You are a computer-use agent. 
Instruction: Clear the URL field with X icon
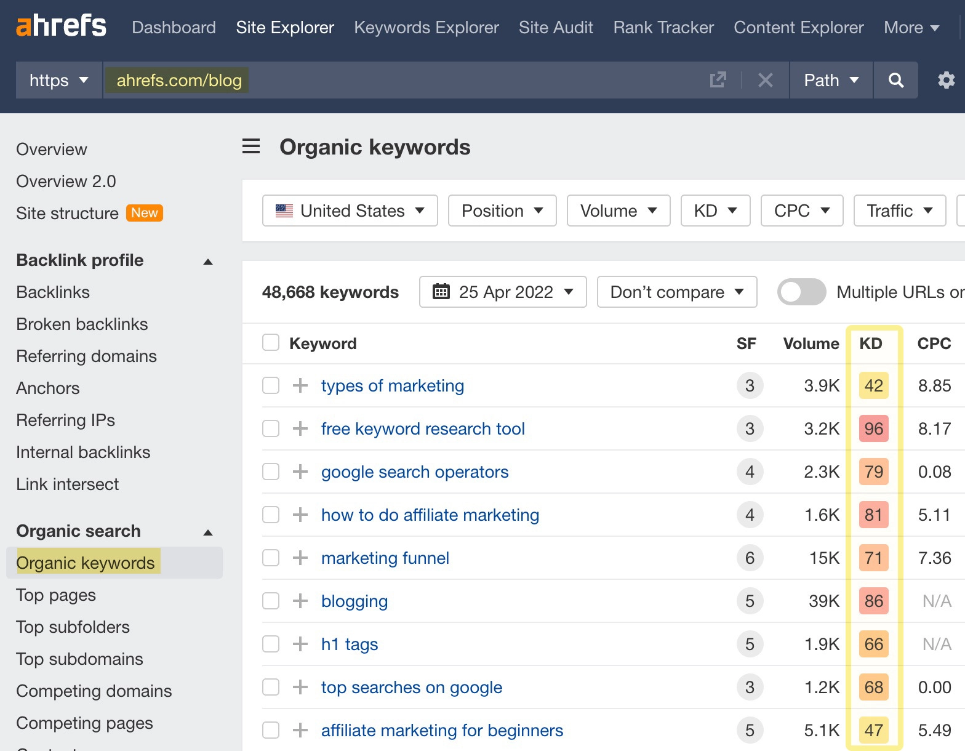765,80
